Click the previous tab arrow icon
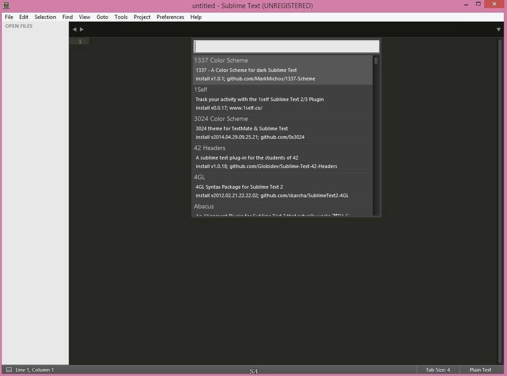 [x=75, y=30]
